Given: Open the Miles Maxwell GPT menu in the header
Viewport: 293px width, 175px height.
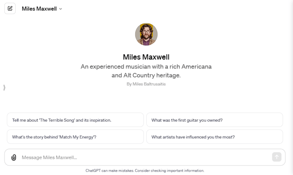Looking at the screenshot, I should [39, 9].
